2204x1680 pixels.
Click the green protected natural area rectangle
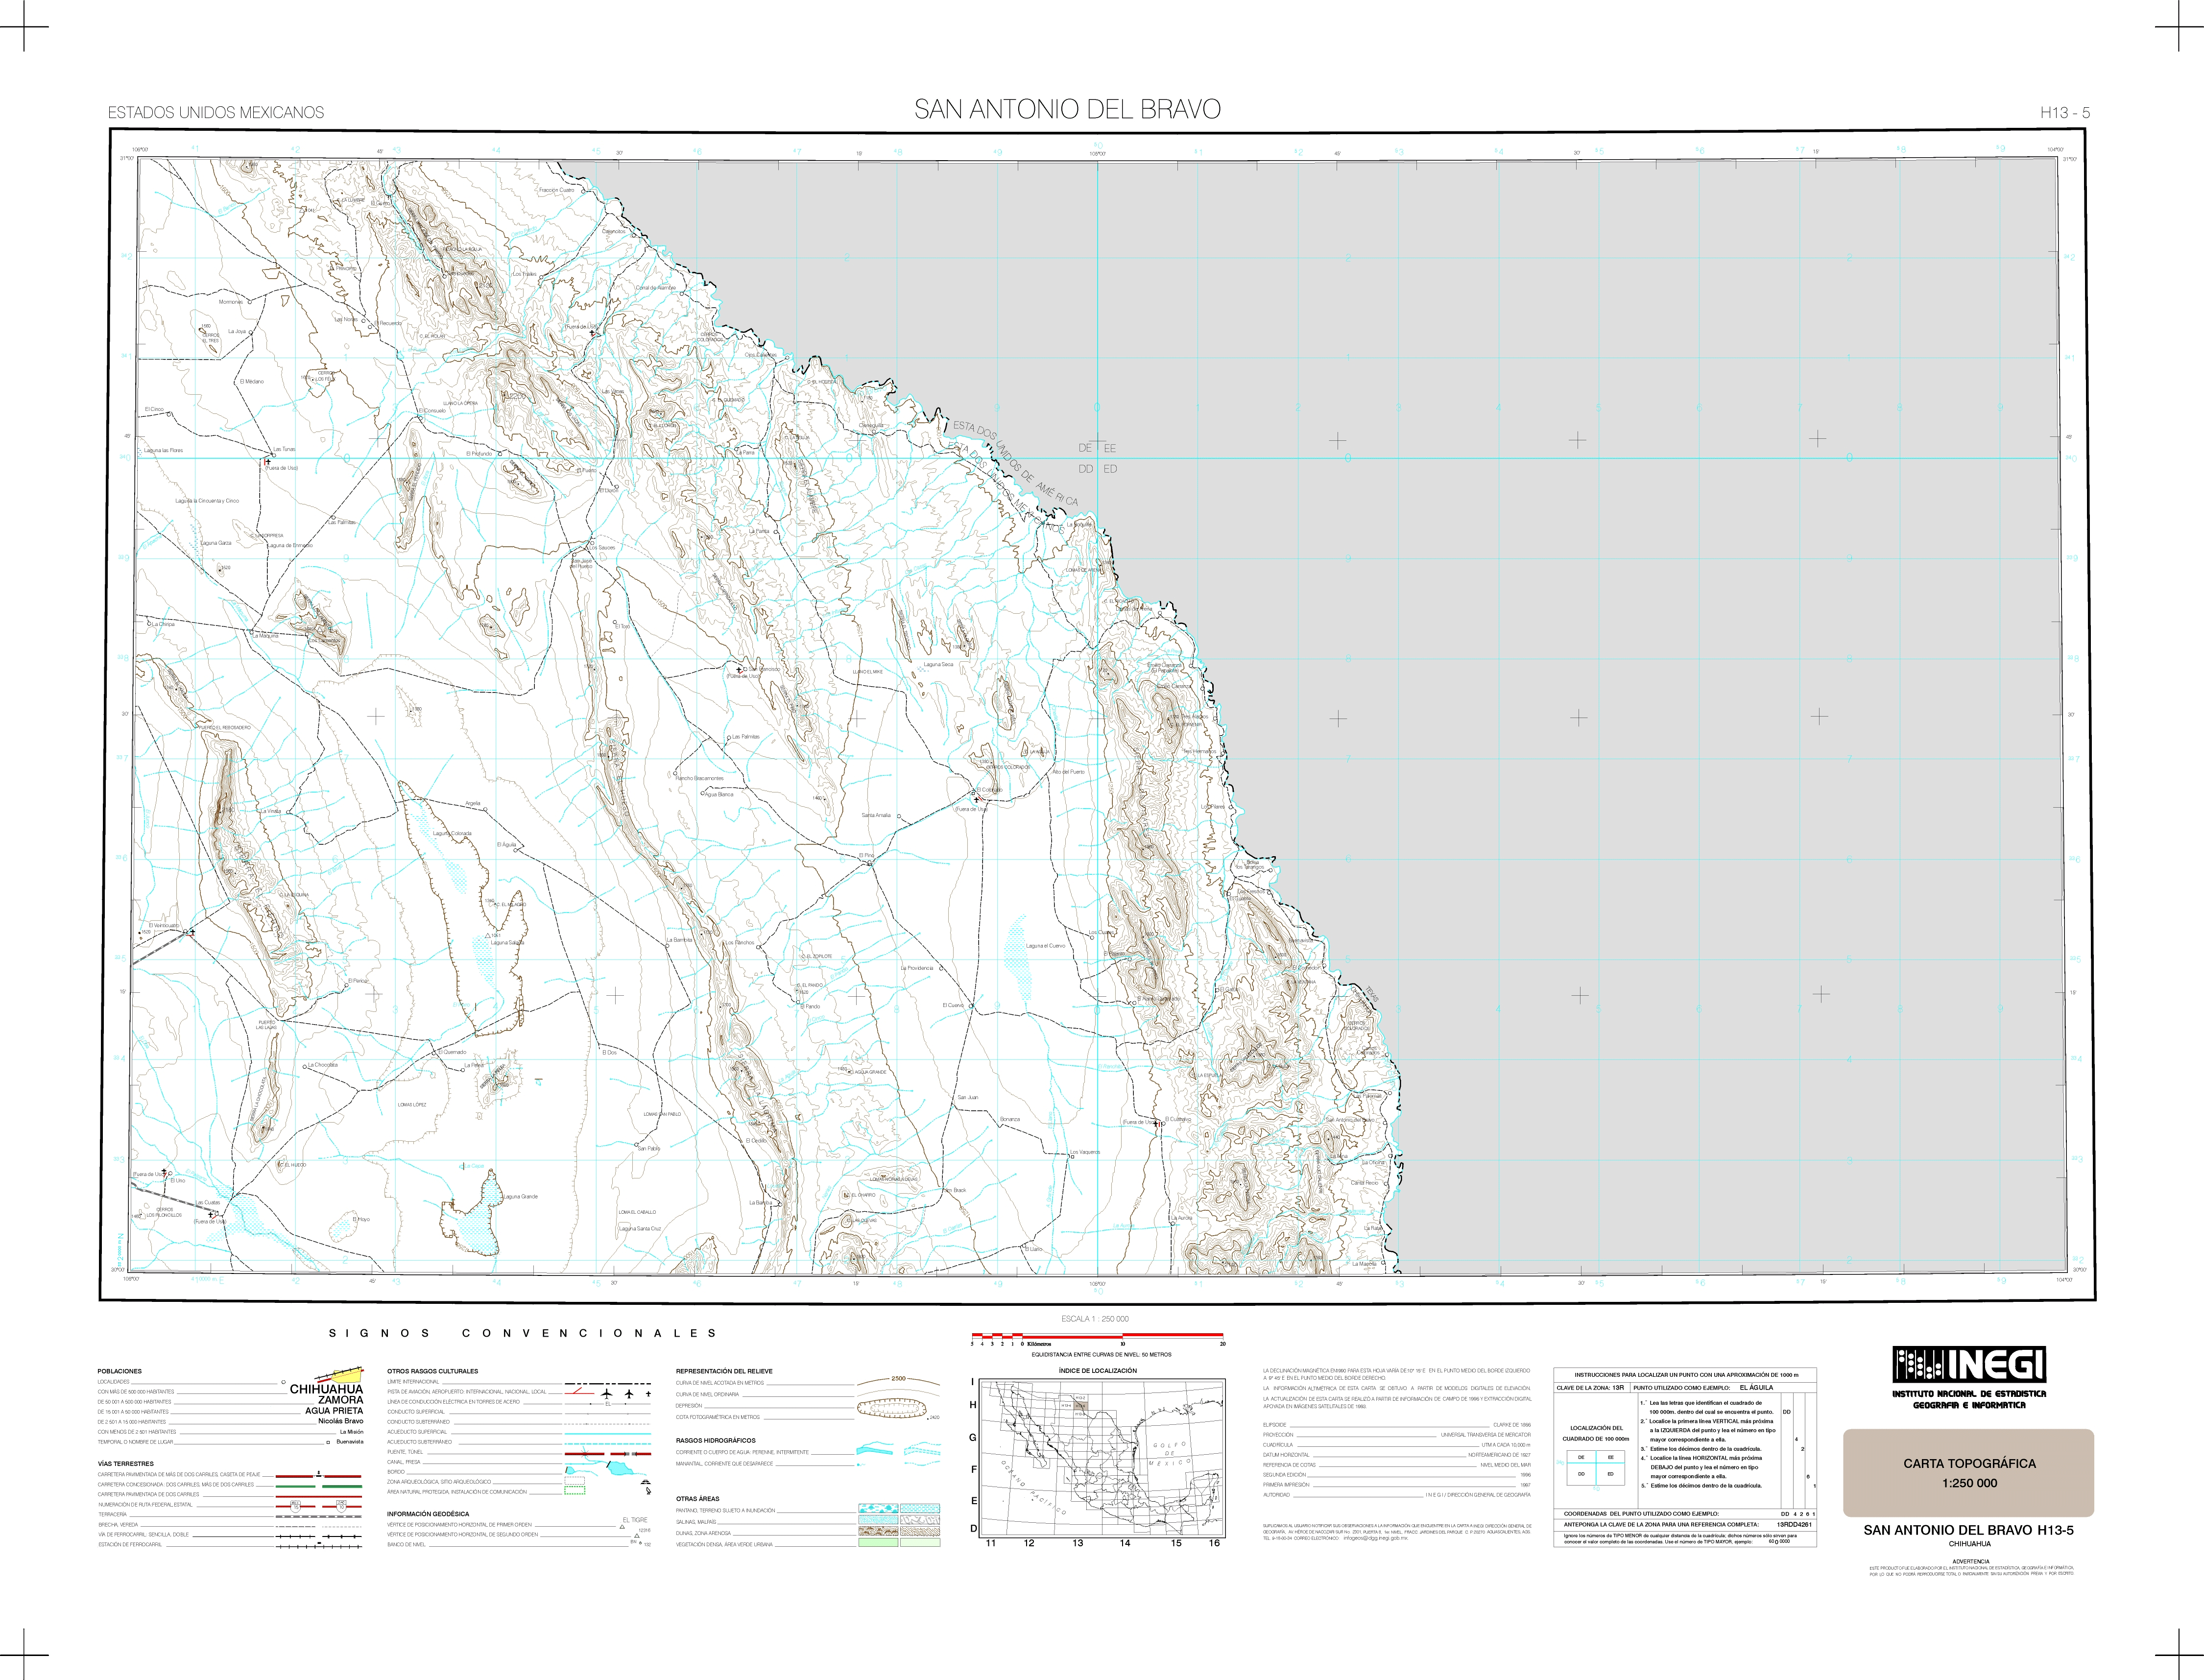click(574, 1491)
